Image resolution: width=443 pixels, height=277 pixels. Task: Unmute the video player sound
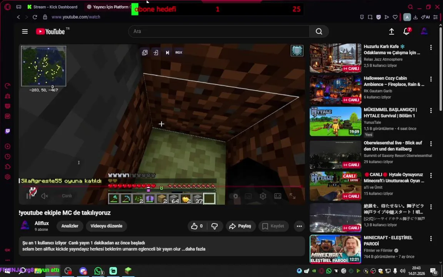(x=45, y=196)
